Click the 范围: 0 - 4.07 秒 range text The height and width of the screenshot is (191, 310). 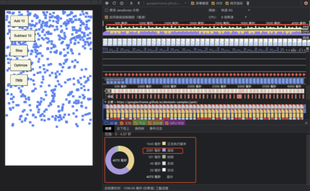(118, 134)
